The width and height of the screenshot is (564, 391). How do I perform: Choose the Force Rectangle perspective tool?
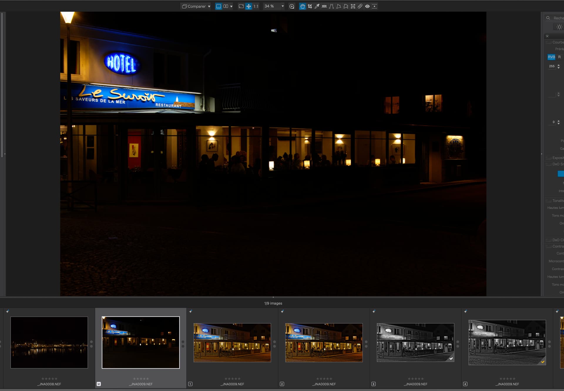pos(338,6)
